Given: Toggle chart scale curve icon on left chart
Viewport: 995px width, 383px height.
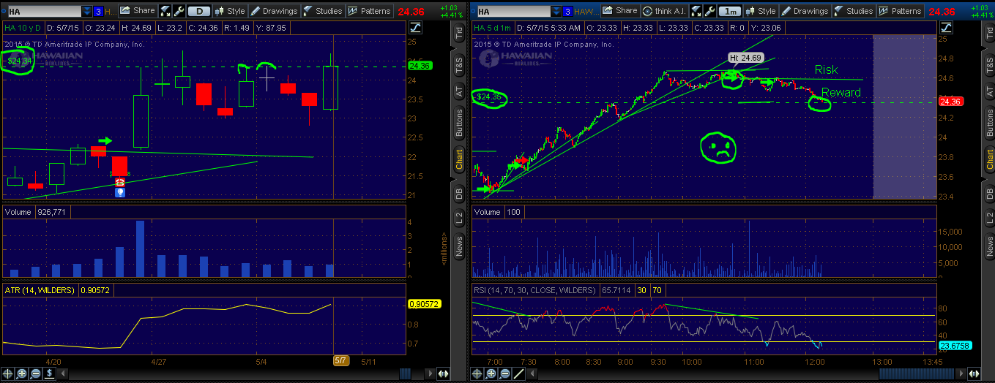Looking at the screenshot, I should [415, 27].
